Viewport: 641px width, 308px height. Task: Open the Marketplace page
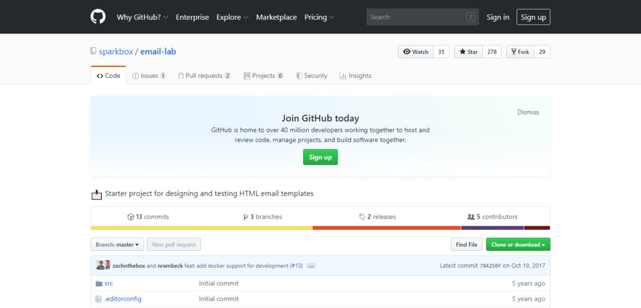pyautogui.click(x=277, y=17)
